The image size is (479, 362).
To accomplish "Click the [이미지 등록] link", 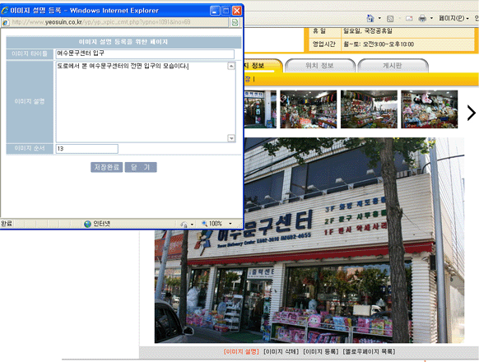I will click(x=321, y=351).
